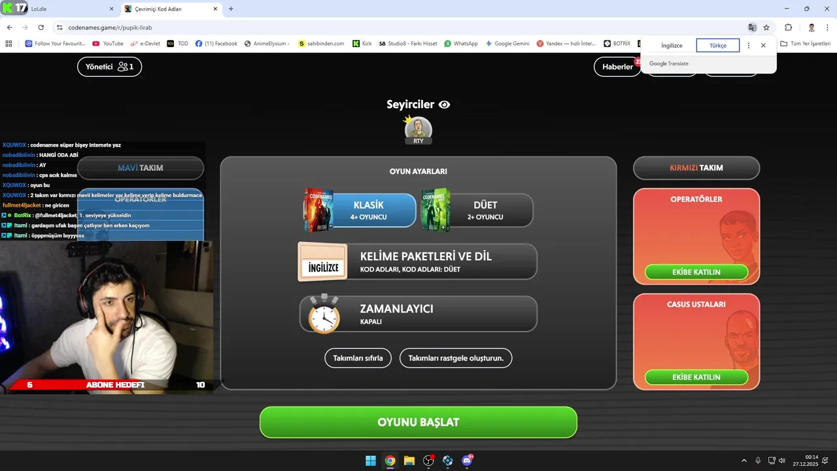This screenshot has height=471, width=837.
Task: Open the BOTRIX bookmark
Action: [617, 43]
